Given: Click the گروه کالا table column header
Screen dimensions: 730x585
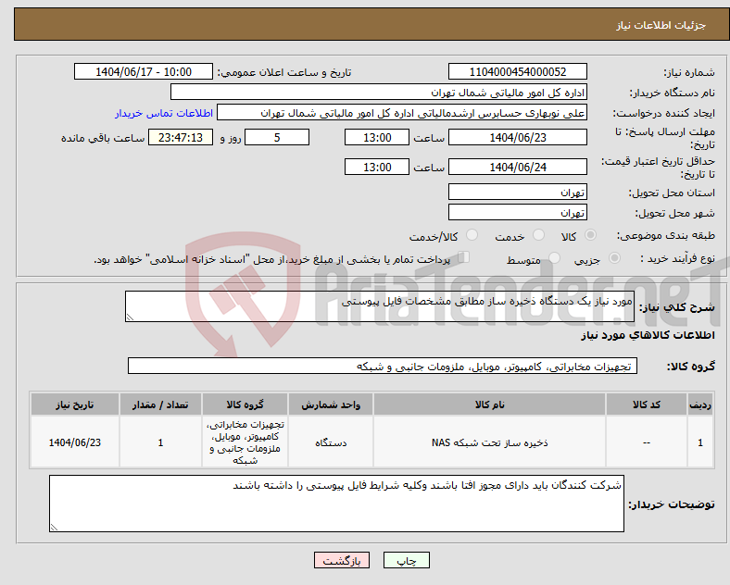Looking at the screenshot, I should pyautogui.click(x=245, y=405).
